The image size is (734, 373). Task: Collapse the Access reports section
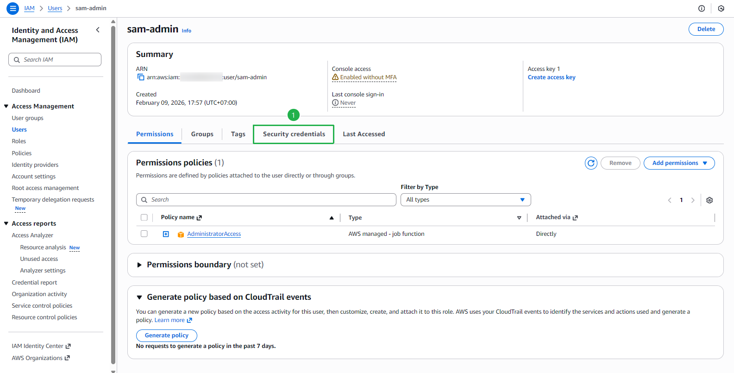(6, 223)
